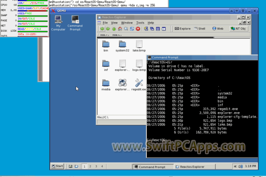Switch to virtual desktop 2
This screenshot has width=266, height=177.
pyautogui.click(x=90, y=167)
